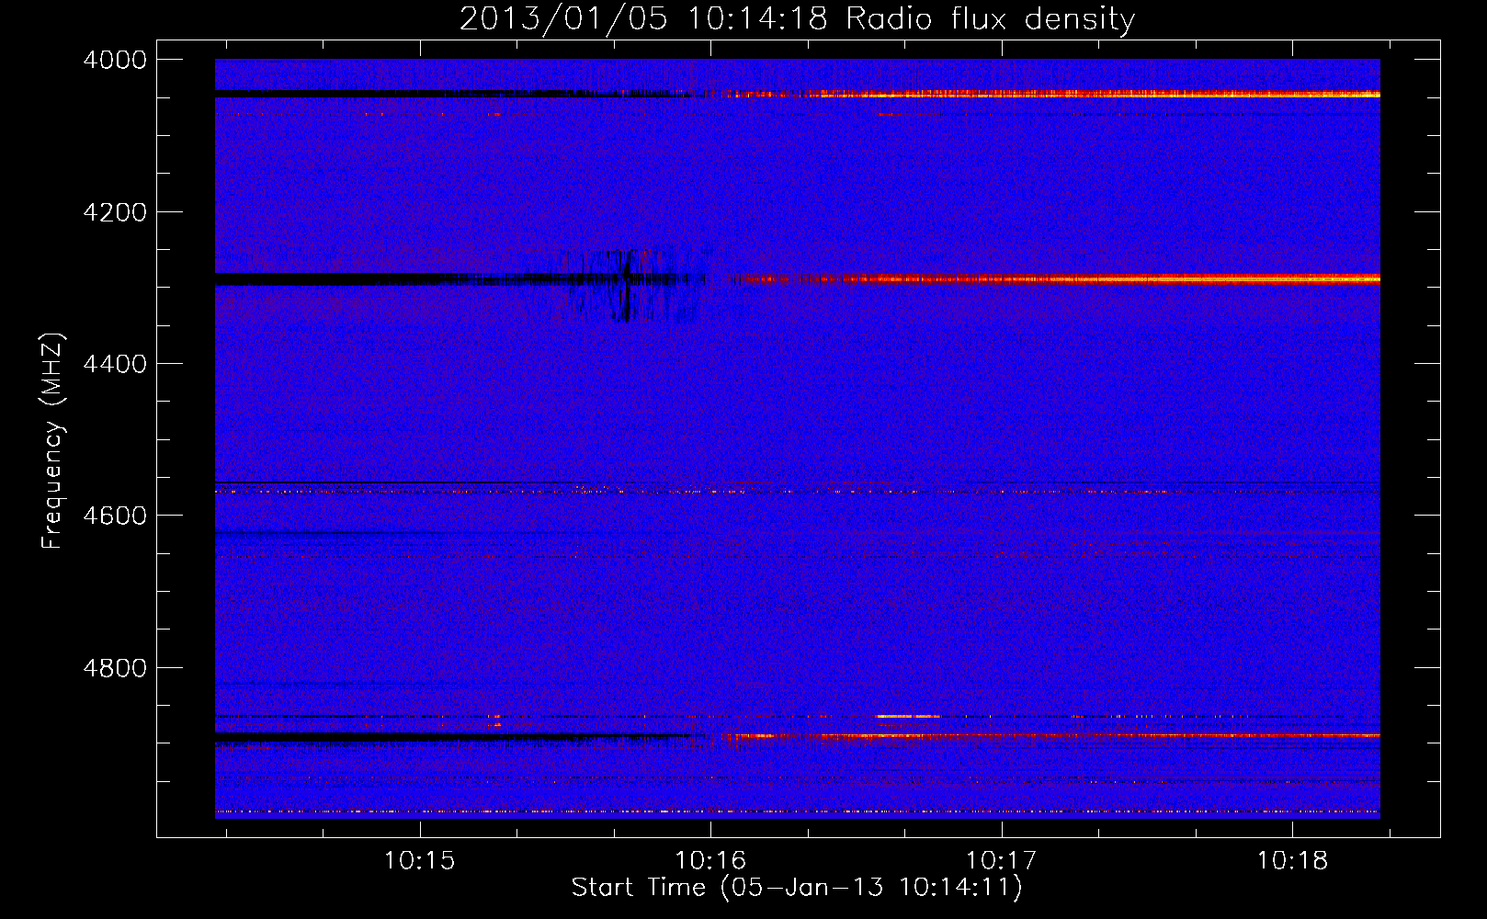The image size is (1487, 919).
Task: Click the 4600 frequency axis label
Action: pos(115,516)
